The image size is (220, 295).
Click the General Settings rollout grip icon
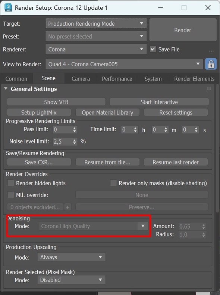coord(209,88)
